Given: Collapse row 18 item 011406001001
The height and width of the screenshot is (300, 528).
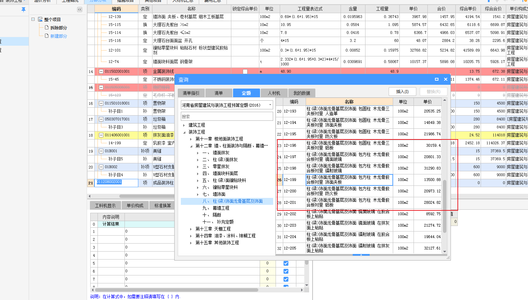Looking at the screenshot, I should 101,135.
